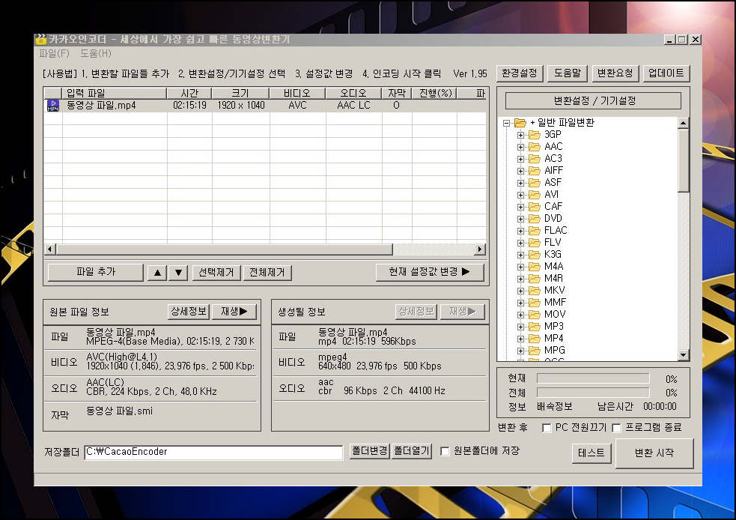
Task: Click the FLV folder icon
Action: click(x=534, y=242)
